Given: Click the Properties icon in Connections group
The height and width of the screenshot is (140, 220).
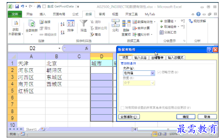Looking at the screenshot, I should pyautogui.click(x=41, y=28).
